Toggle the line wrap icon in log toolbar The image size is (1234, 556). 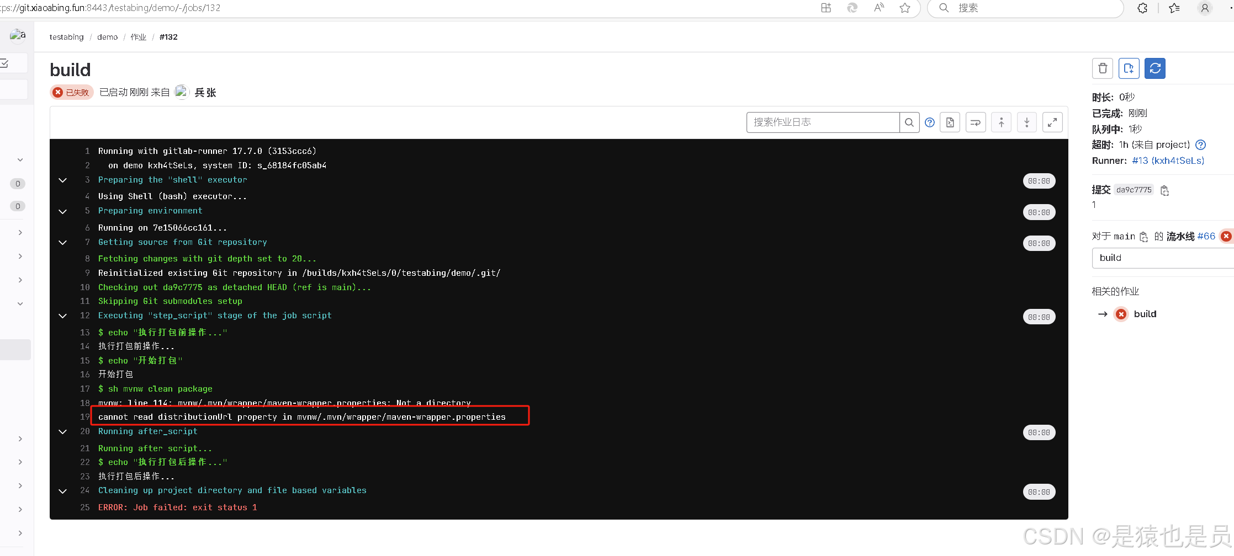click(976, 122)
